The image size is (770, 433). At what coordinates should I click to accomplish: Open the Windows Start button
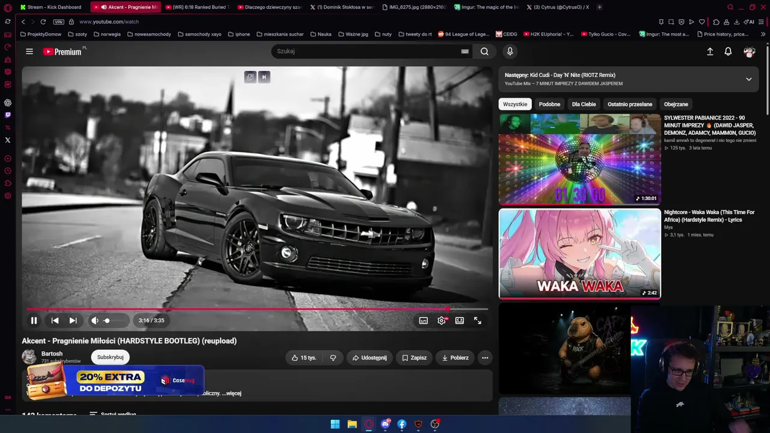point(335,425)
